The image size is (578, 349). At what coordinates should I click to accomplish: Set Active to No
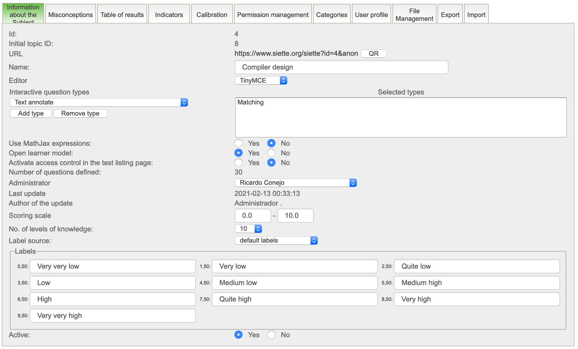pos(271,335)
